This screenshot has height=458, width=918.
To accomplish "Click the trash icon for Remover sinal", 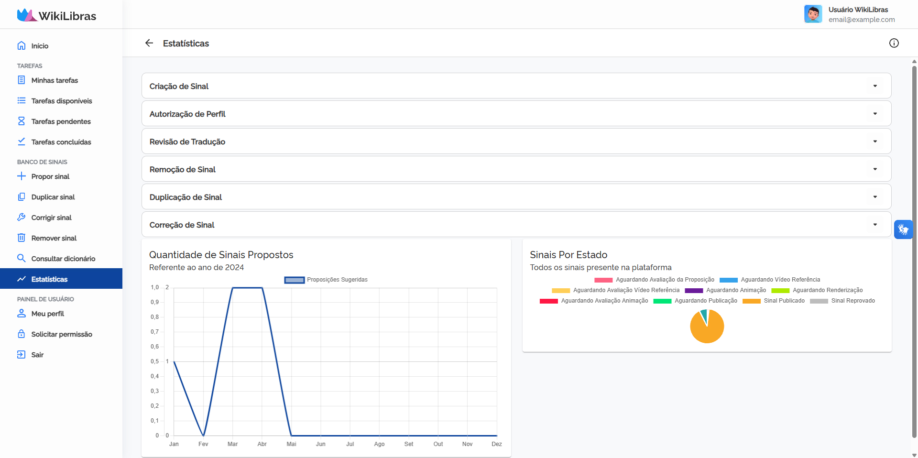I will 22,238.
